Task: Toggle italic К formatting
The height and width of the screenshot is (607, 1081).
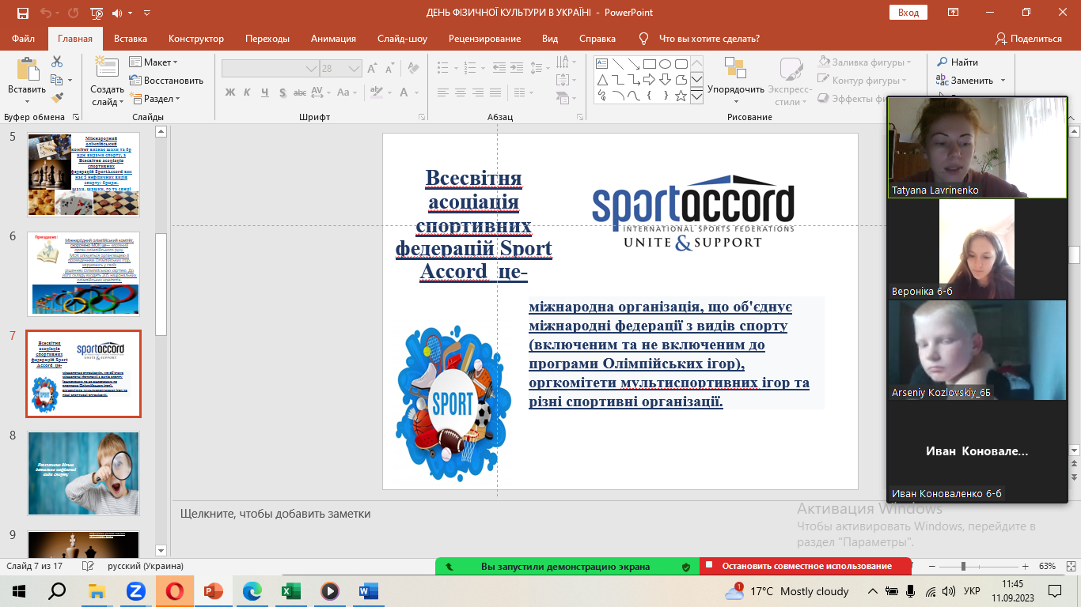Action: 248,92
